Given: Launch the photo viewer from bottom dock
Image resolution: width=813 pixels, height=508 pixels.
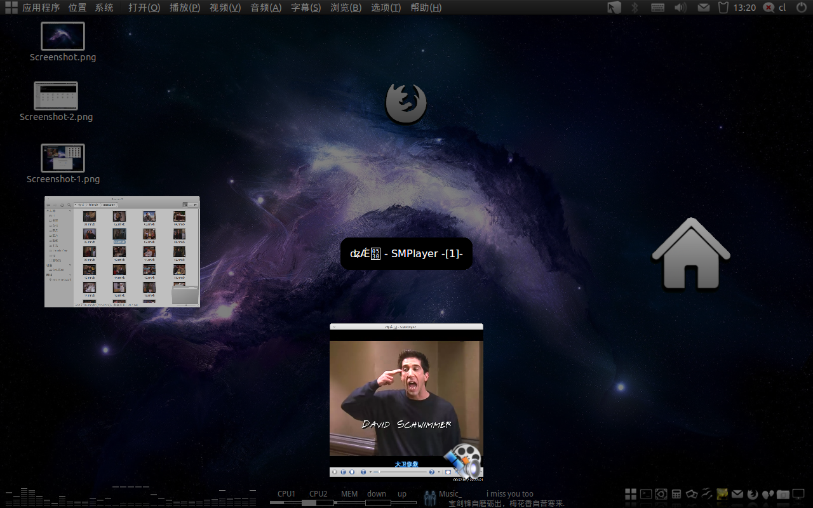Looking at the screenshot, I should pyautogui.click(x=692, y=494).
